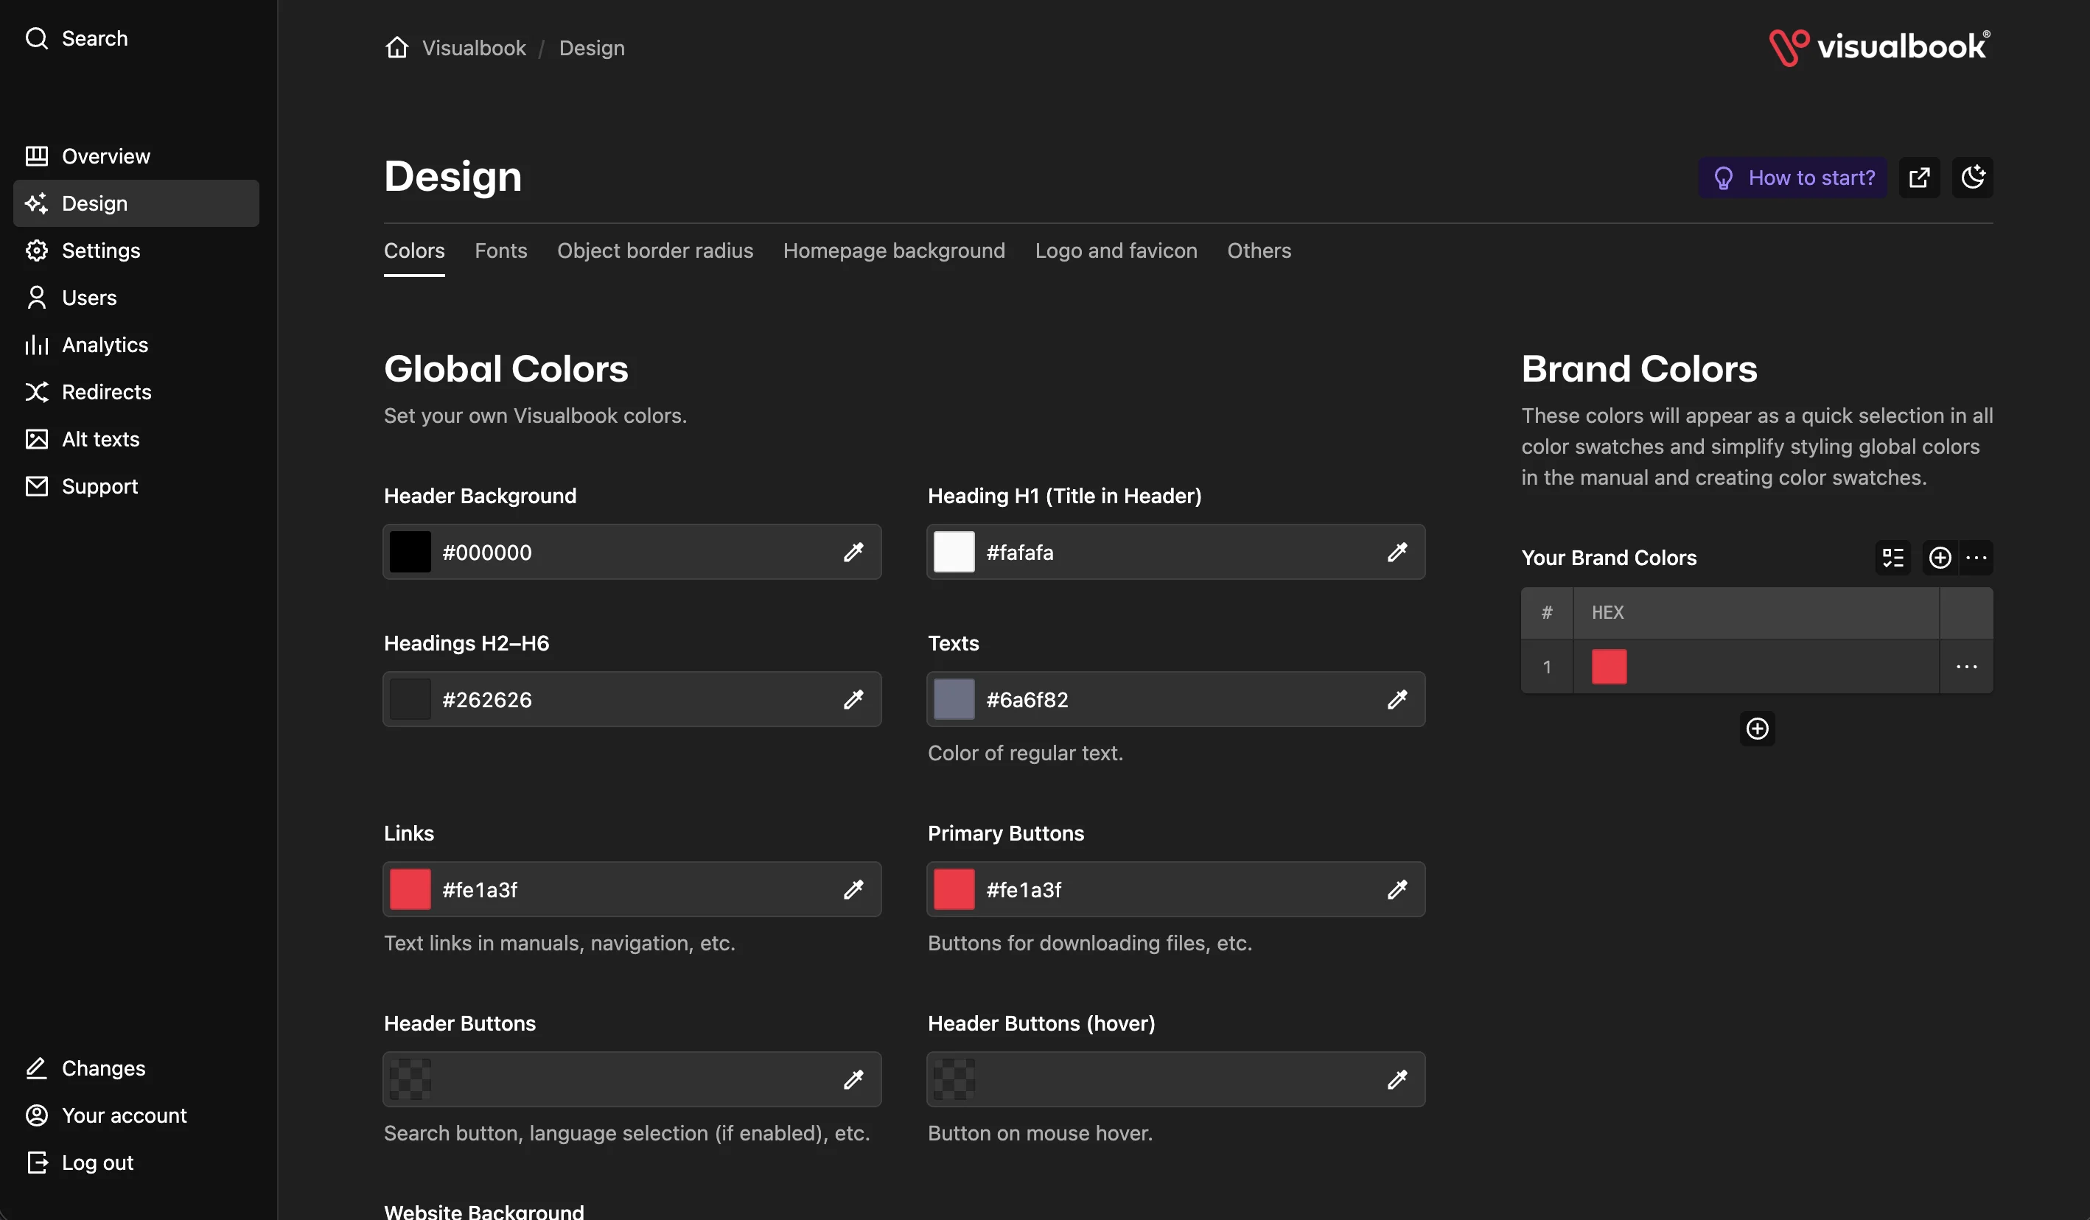Click the Visualbook logo
This screenshot has width=2090, height=1220.
[1879, 47]
